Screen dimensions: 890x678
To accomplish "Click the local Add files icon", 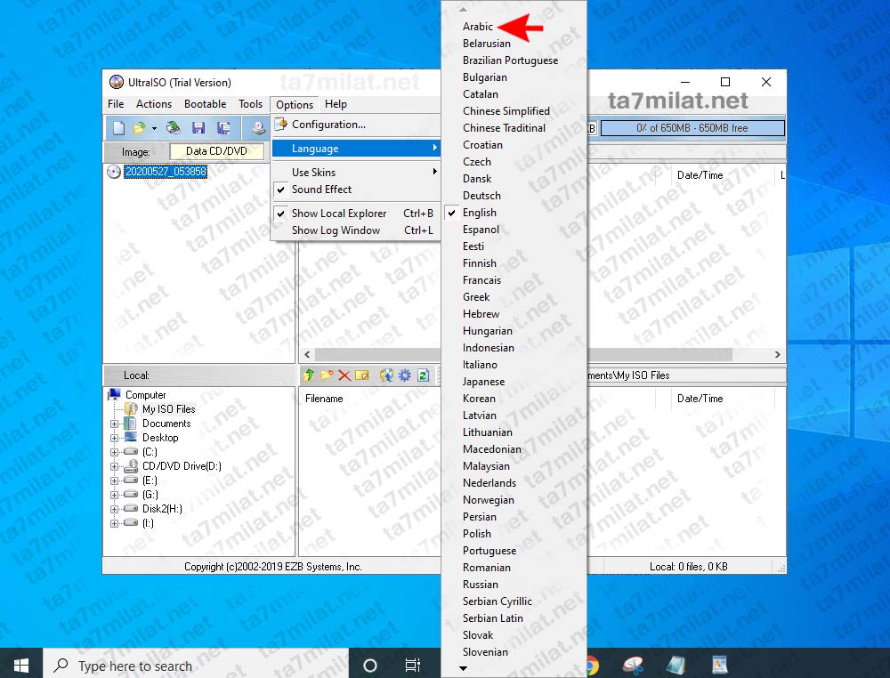I will (x=386, y=375).
